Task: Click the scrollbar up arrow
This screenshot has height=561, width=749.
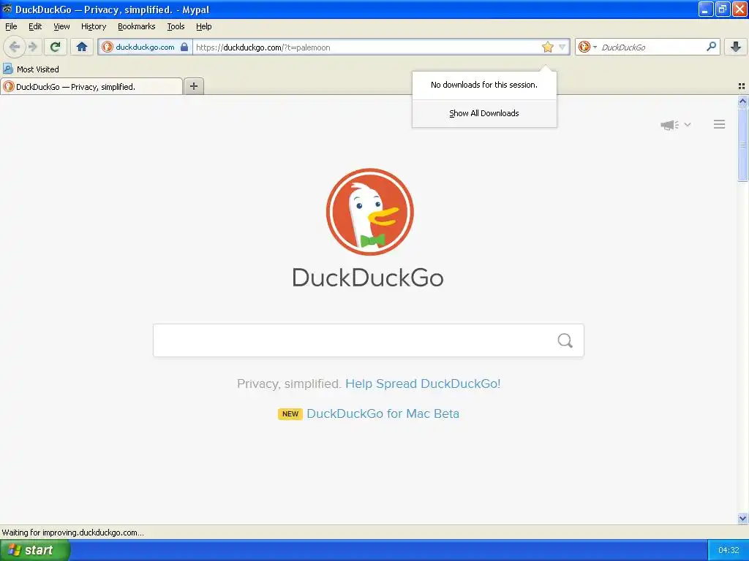Action: (742, 101)
